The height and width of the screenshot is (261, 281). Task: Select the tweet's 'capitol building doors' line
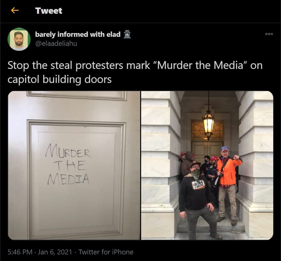point(60,79)
